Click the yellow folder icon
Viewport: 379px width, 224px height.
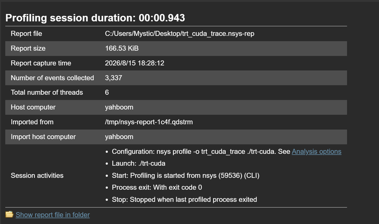pyautogui.click(x=9, y=214)
